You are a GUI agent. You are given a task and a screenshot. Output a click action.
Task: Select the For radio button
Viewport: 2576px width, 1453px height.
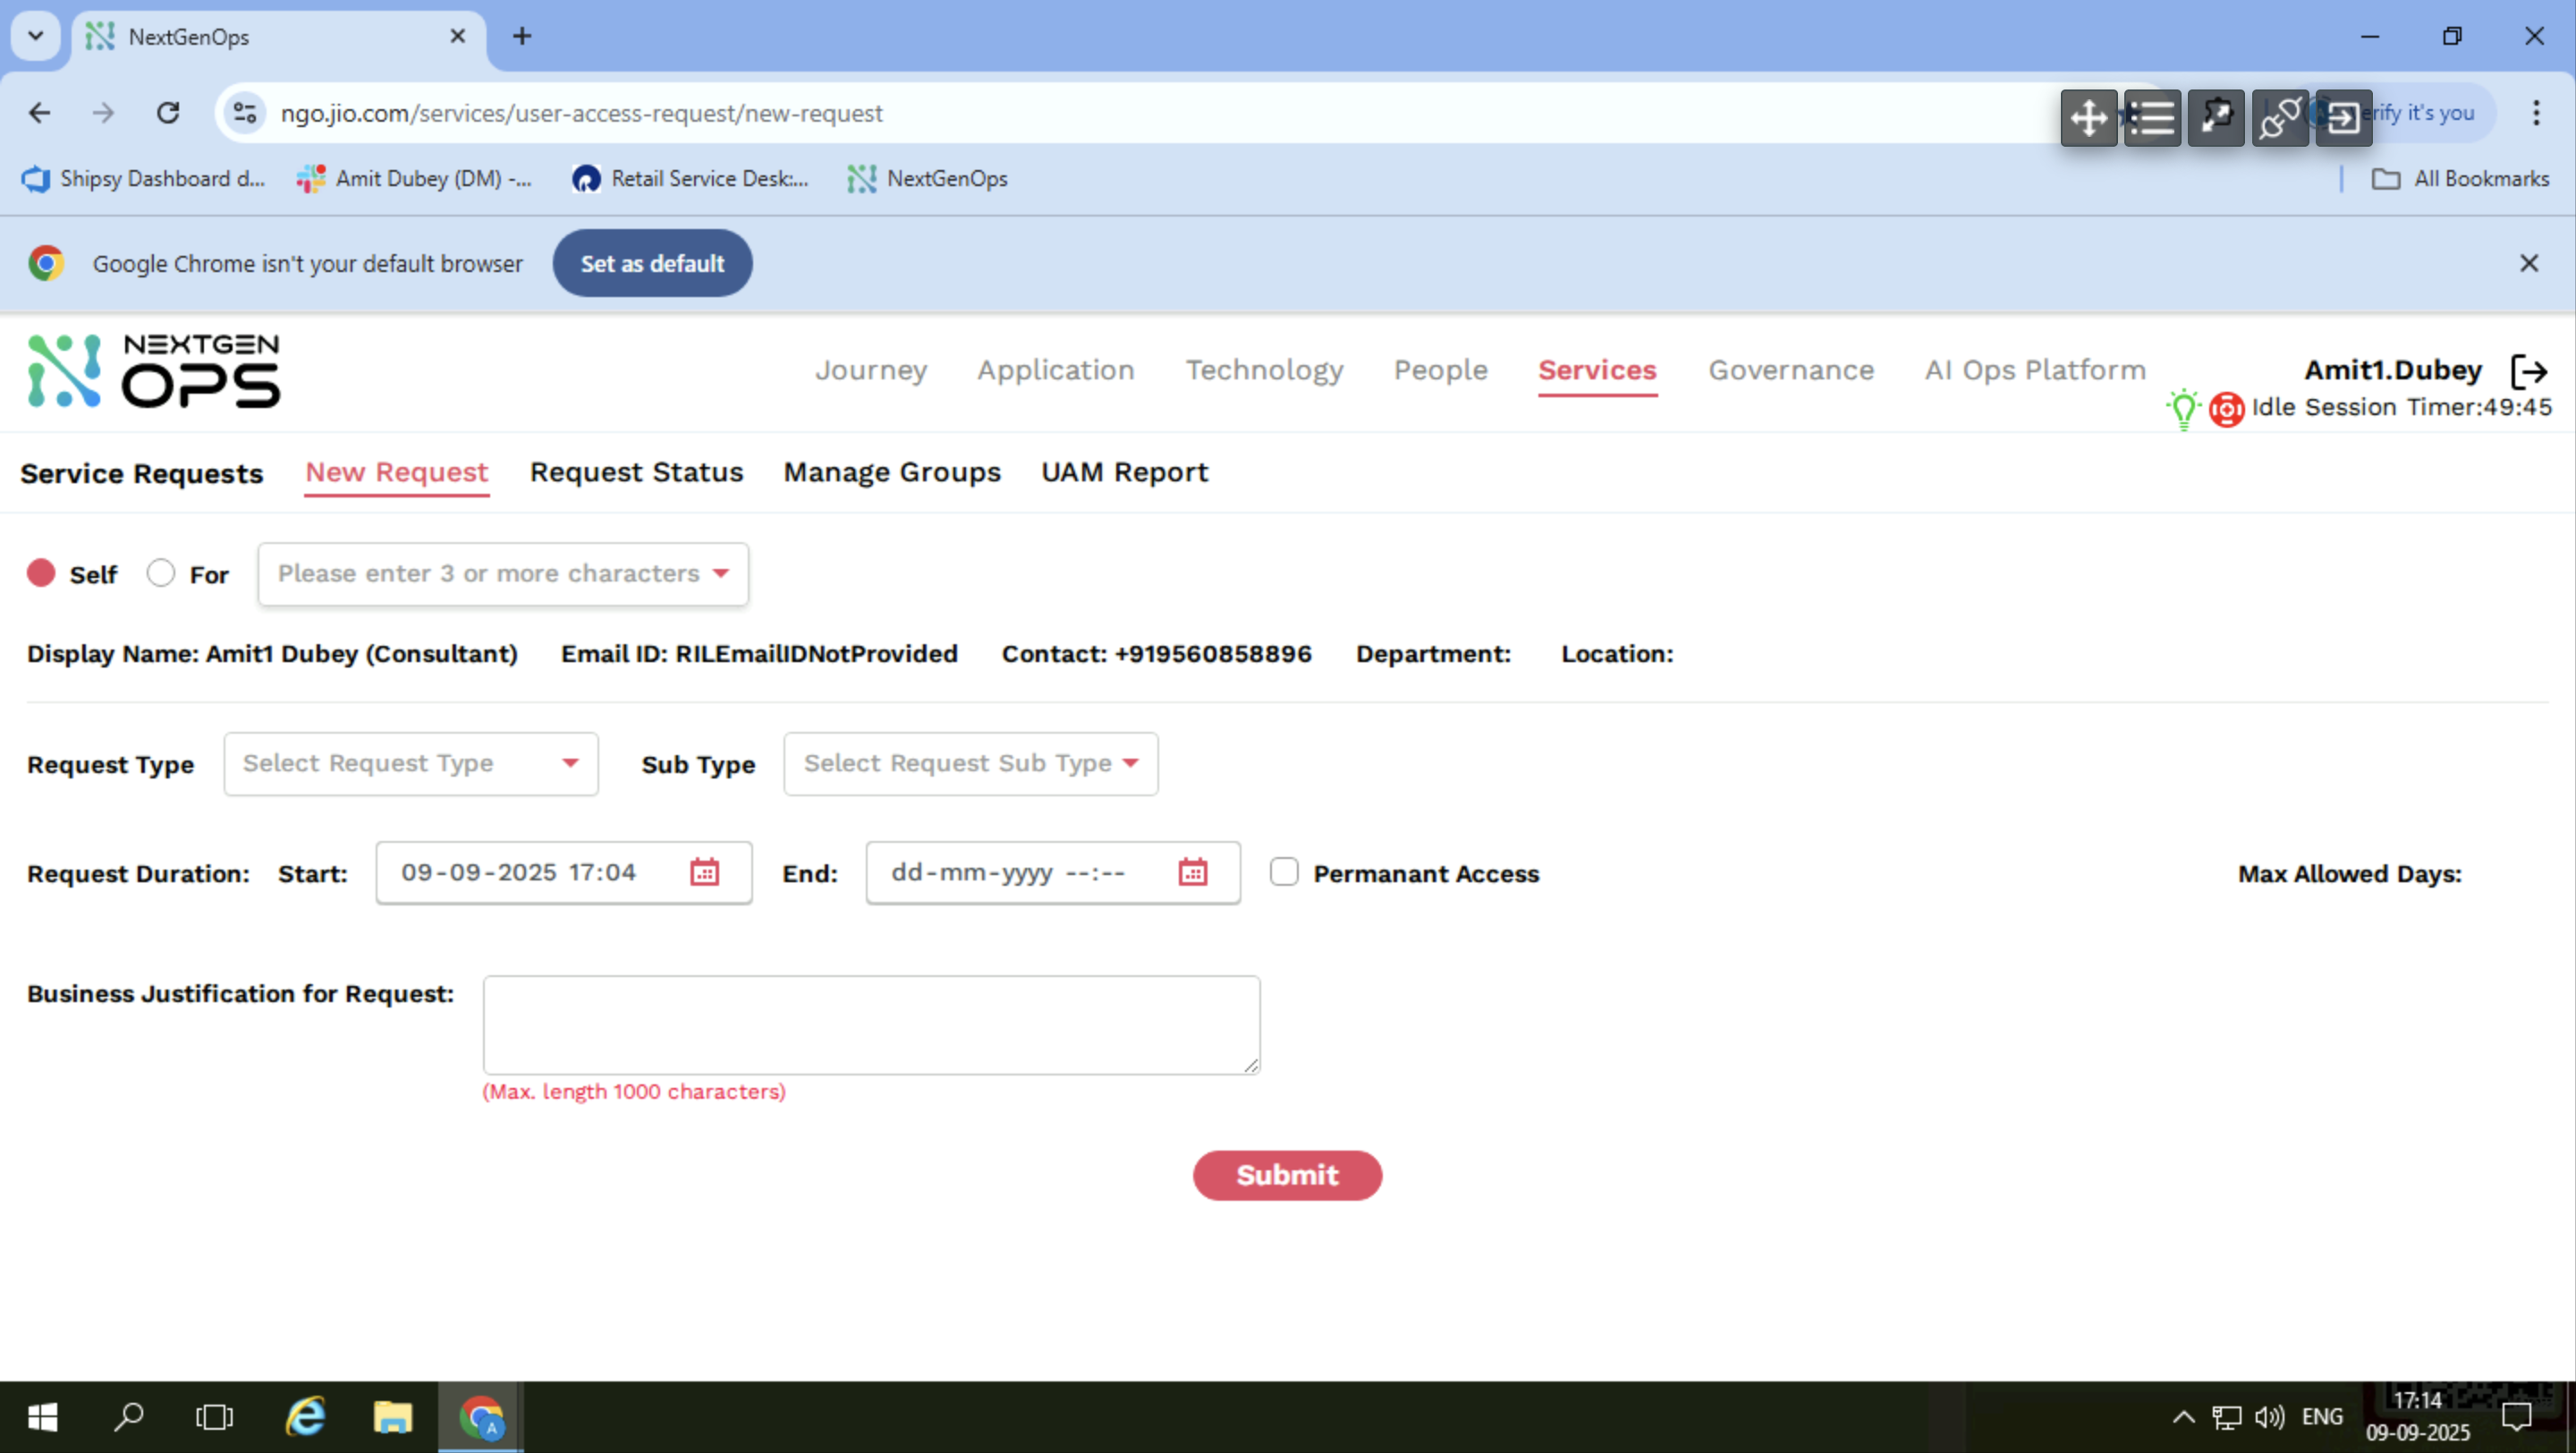160,572
